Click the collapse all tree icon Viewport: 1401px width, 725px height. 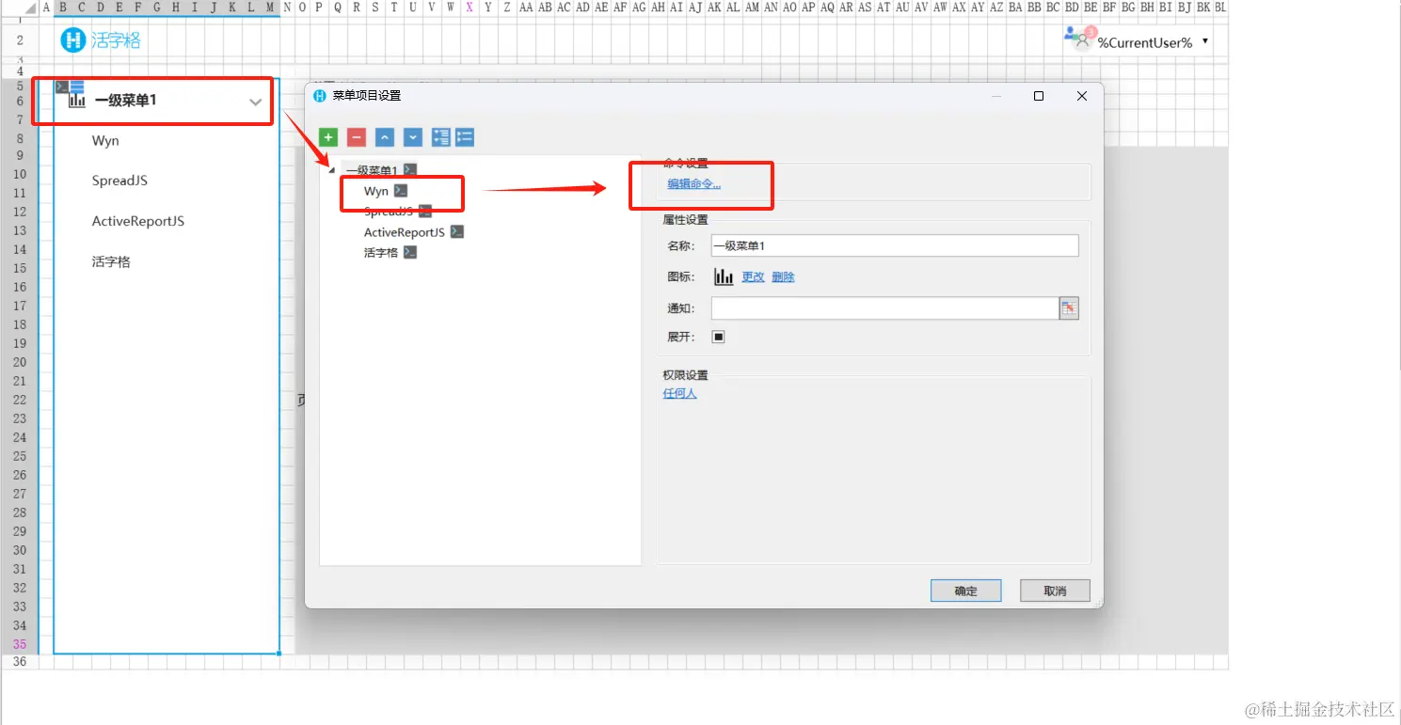[x=465, y=137]
